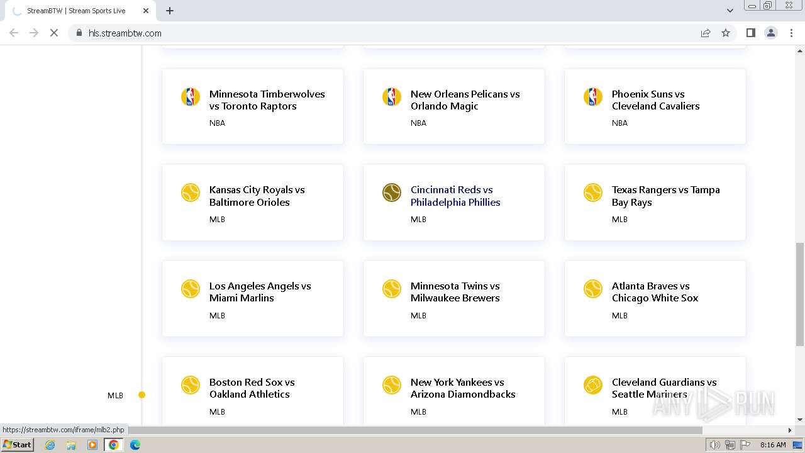Click the baseball icon beside Minnesota Twins
Viewport: 805px width, 453px height.
[392, 289]
